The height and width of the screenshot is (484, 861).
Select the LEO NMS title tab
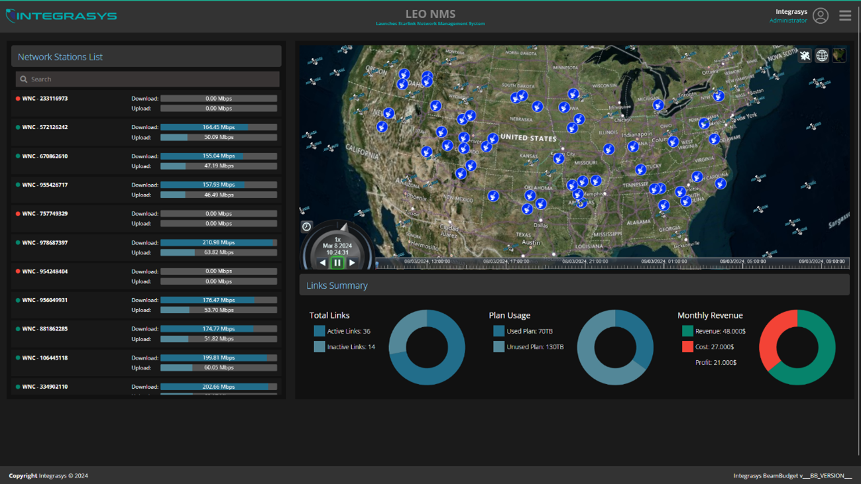click(x=430, y=13)
